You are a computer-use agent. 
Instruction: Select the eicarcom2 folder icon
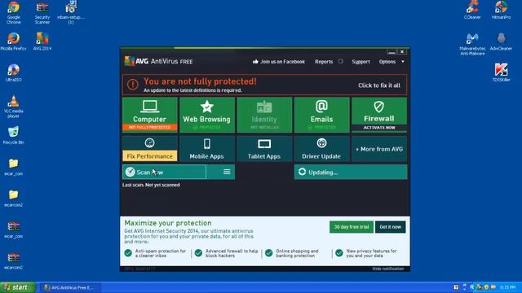(x=13, y=198)
